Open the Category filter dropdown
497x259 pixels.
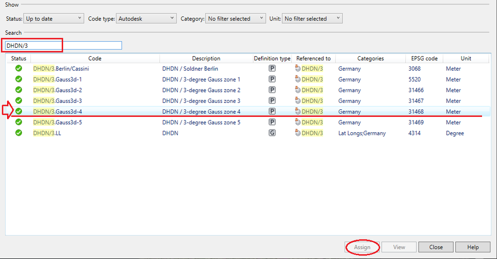pyautogui.click(x=235, y=19)
